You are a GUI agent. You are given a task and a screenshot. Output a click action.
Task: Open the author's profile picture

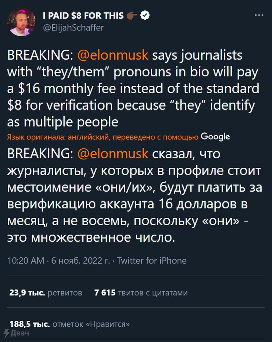tap(21, 22)
